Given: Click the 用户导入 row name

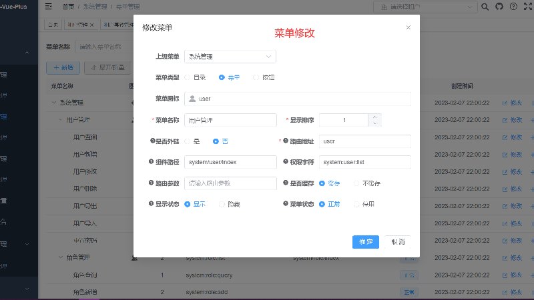Looking at the screenshot, I should click(x=85, y=223).
